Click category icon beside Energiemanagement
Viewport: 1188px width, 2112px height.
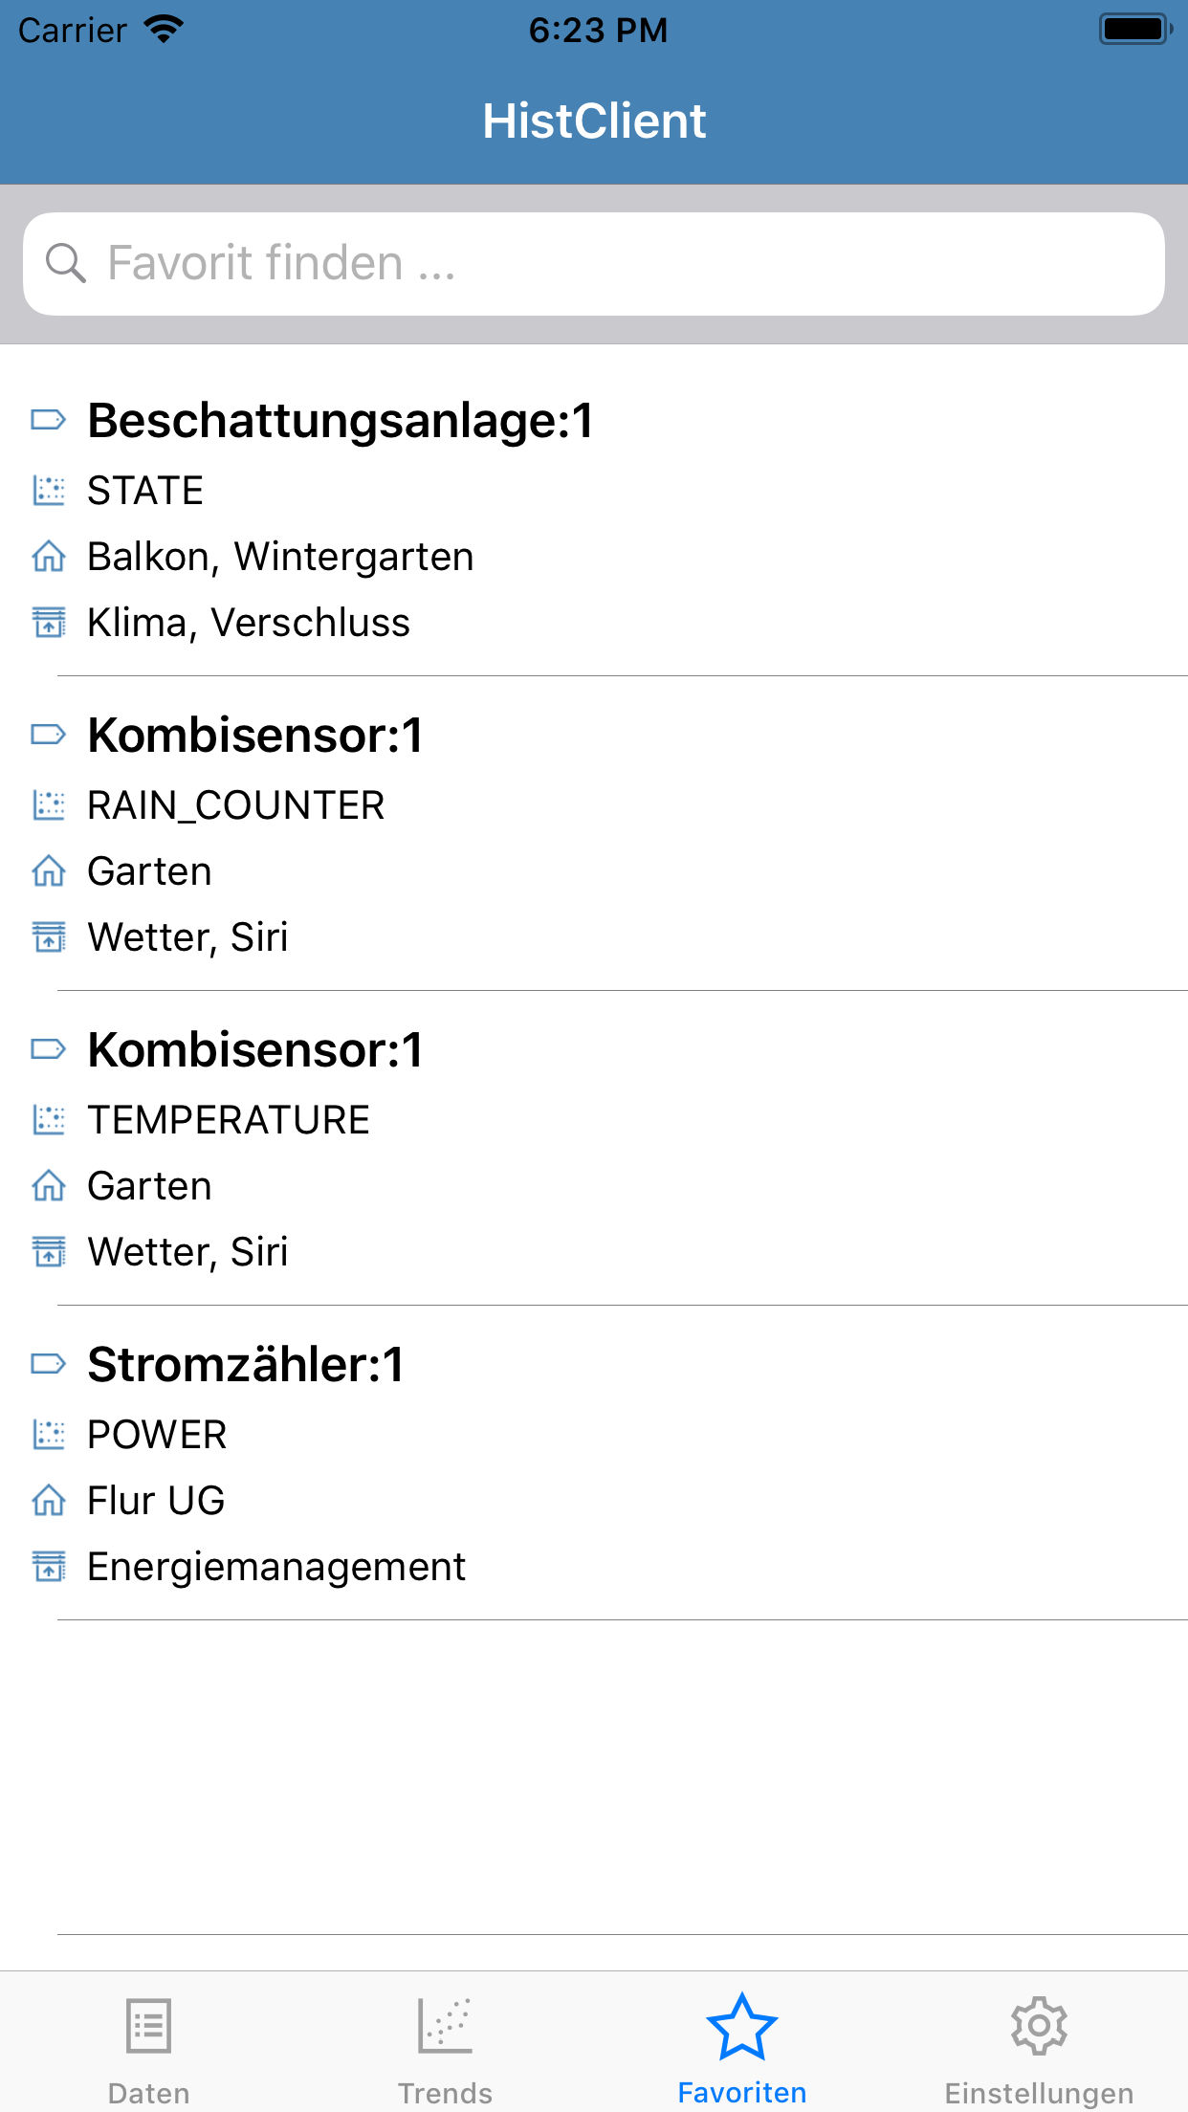pos(49,1566)
